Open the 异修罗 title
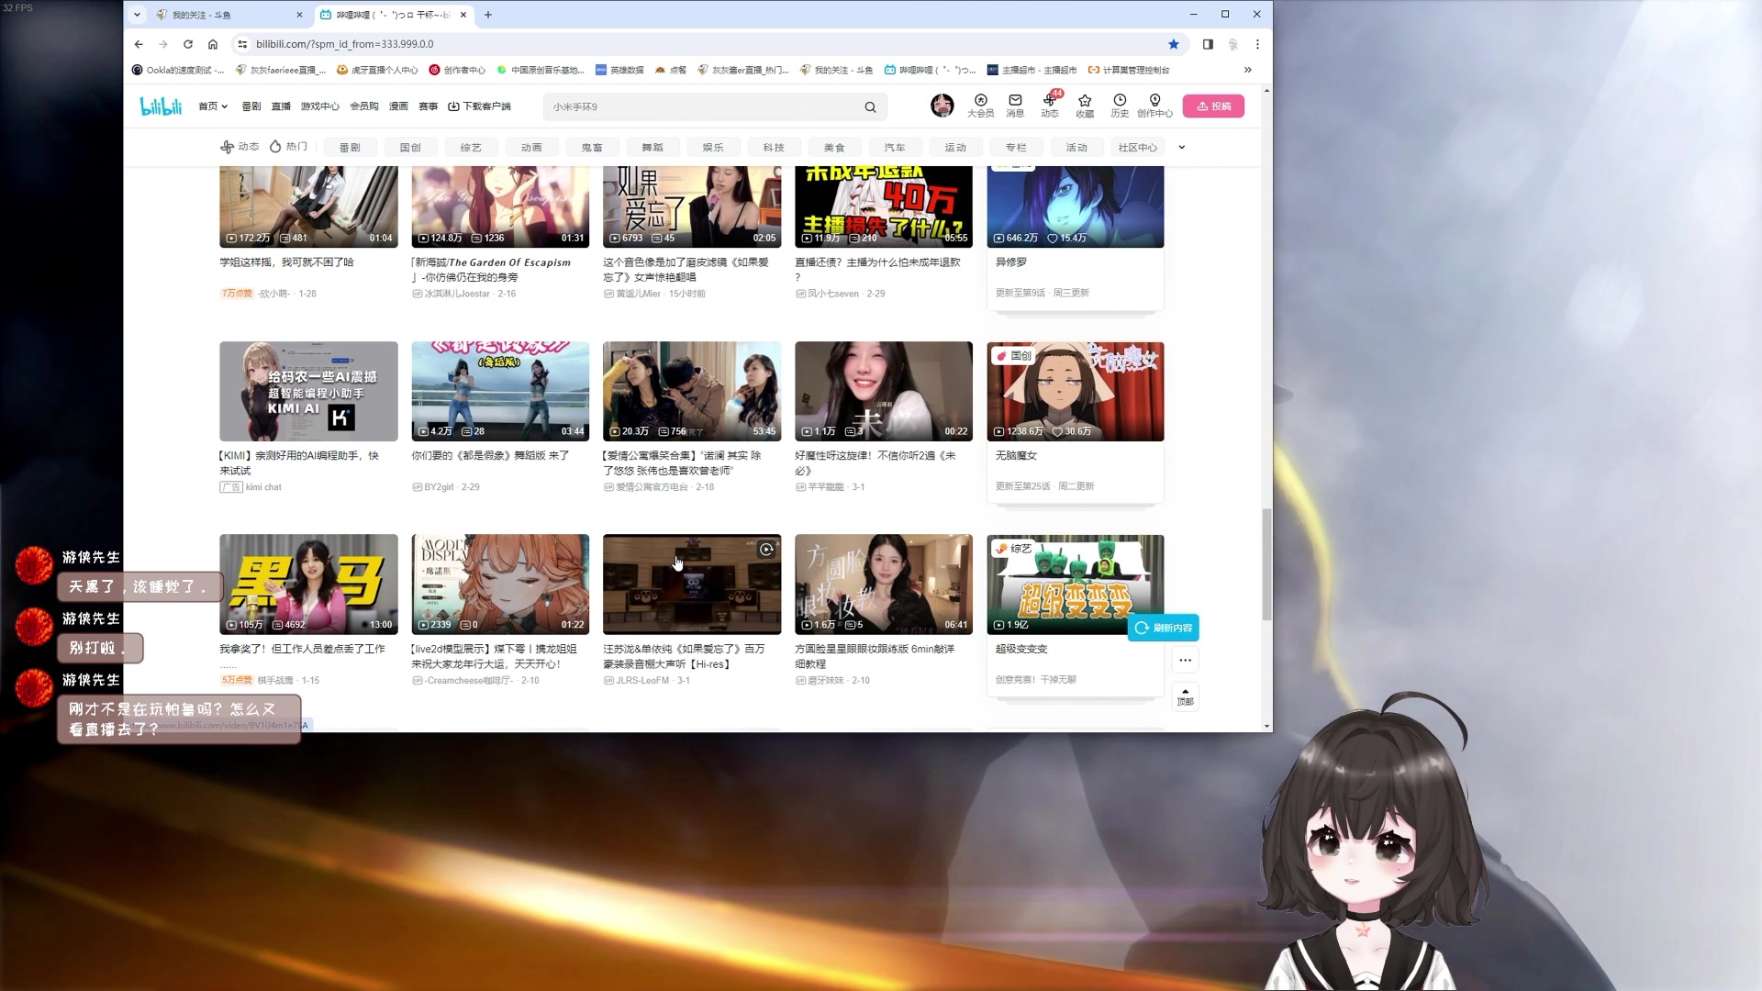This screenshot has height=991, width=1762. 1011,262
